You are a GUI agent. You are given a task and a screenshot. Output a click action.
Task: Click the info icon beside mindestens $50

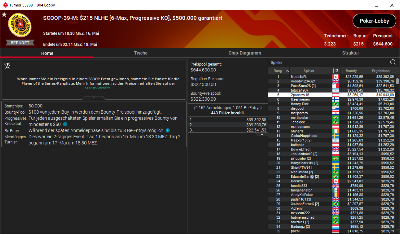point(65,124)
